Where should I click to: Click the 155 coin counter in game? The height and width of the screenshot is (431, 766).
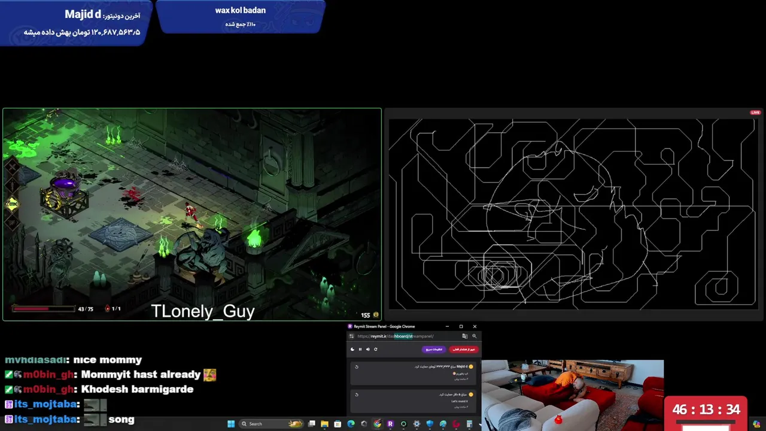(370, 315)
